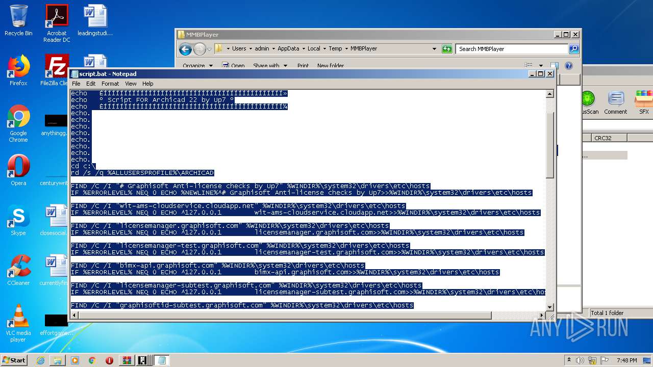Click the 7:48 PM taskbar clock
Screen dimensions: 653x367
point(626,360)
